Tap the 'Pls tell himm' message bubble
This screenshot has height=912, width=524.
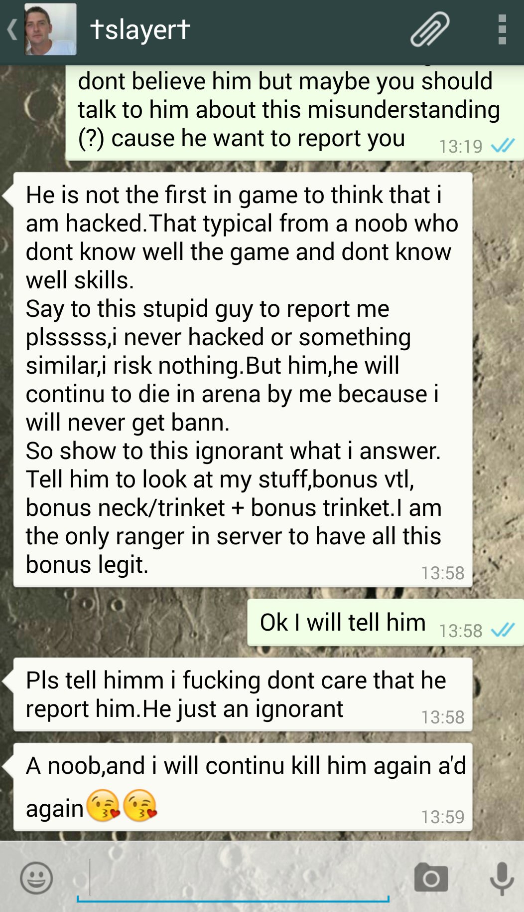pyautogui.click(x=243, y=694)
